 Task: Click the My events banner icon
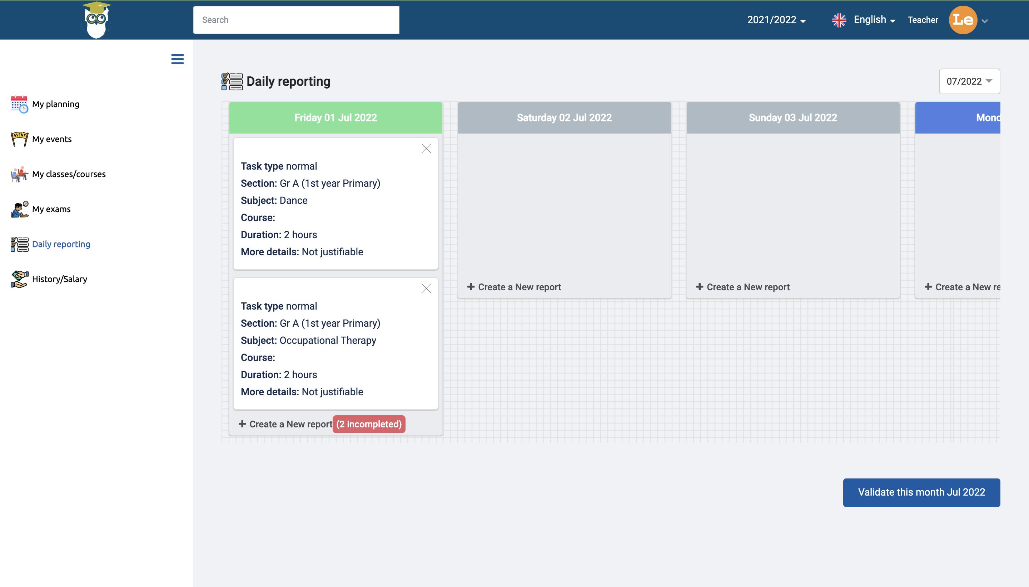point(19,139)
